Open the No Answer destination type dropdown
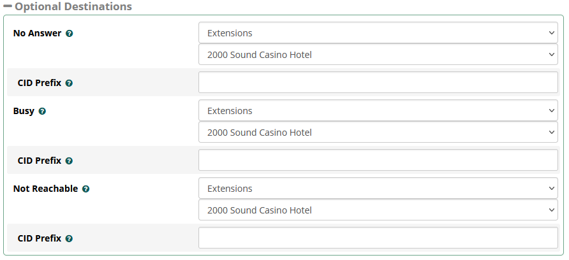The image size is (569, 260). coord(378,33)
